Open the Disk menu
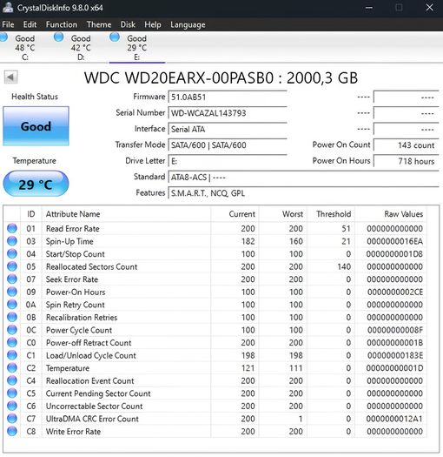The image size is (443, 457). [x=128, y=24]
